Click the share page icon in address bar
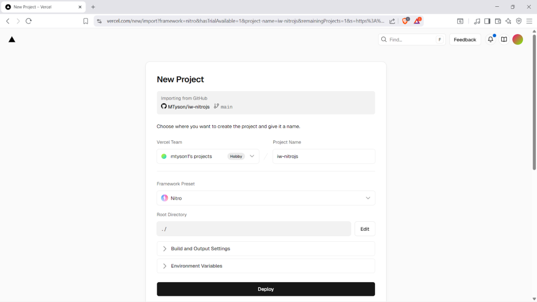The width and height of the screenshot is (537, 302). pyautogui.click(x=392, y=21)
